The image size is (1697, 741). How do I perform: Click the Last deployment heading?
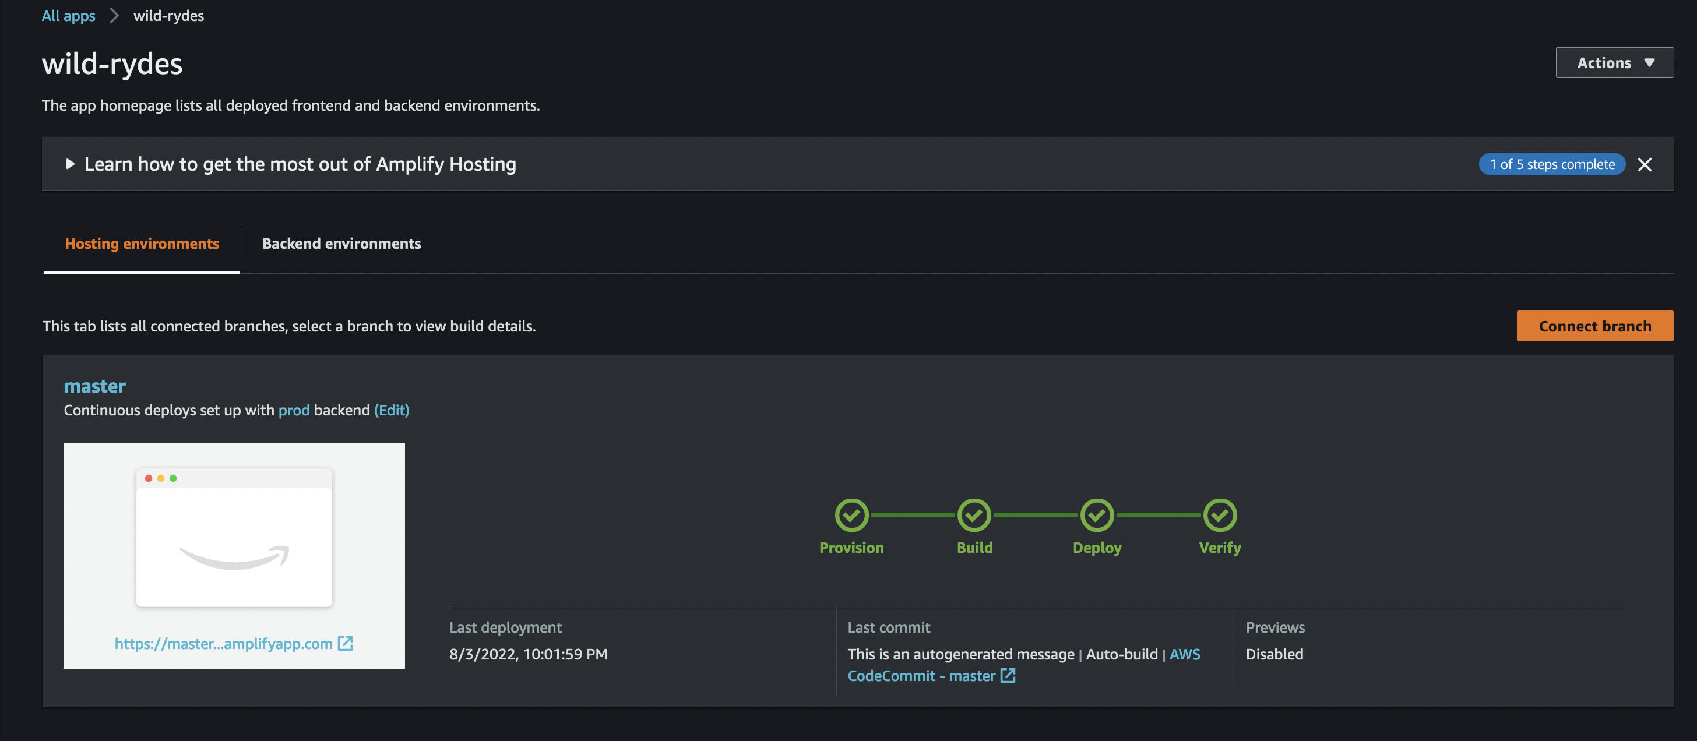505,628
